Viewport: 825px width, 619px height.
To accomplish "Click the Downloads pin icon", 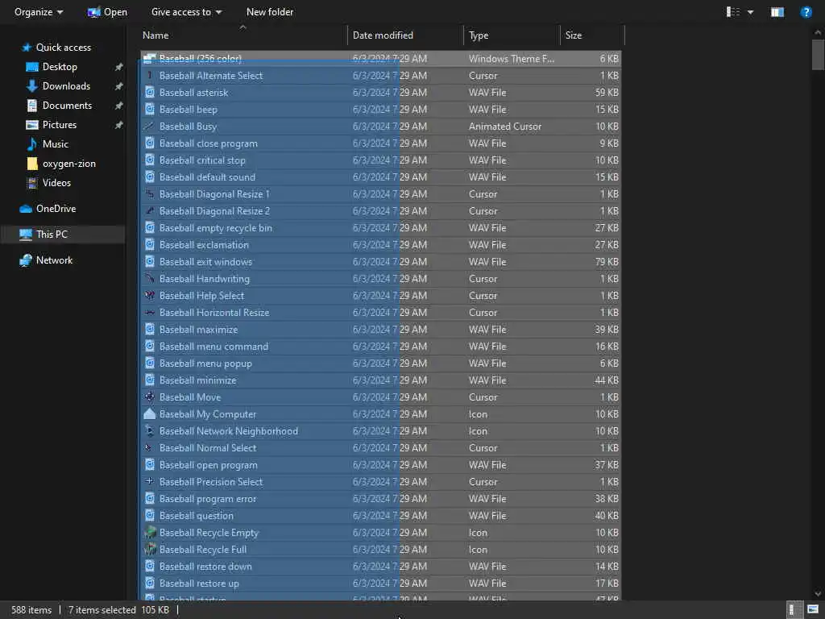I will coord(119,85).
